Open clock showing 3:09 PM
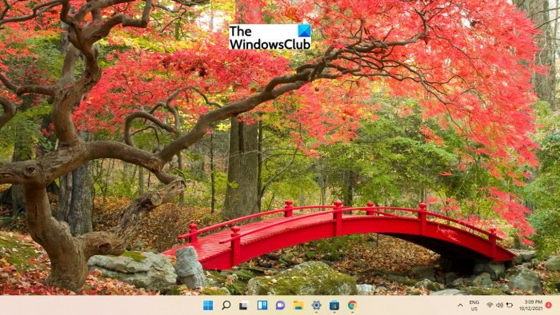Screen dimensions: 560x315 pos(531,305)
